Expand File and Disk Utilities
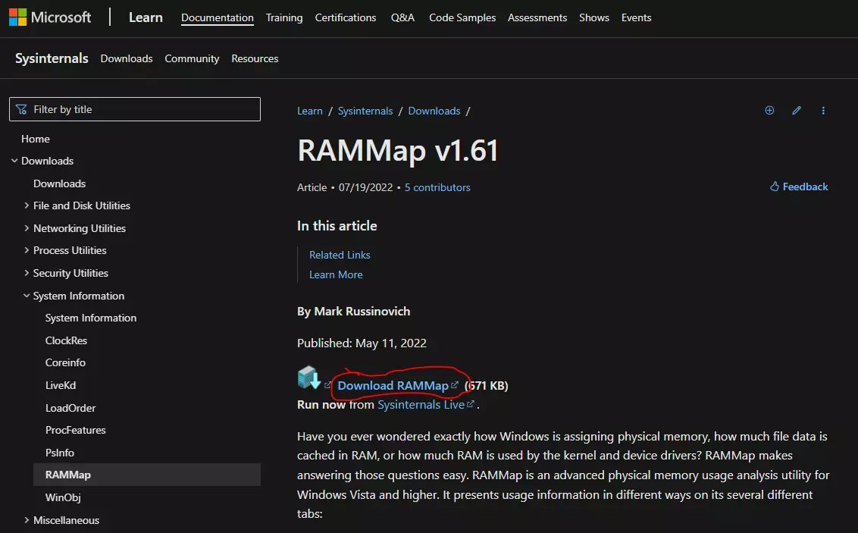Screen dimensions: 858x533 point(27,205)
